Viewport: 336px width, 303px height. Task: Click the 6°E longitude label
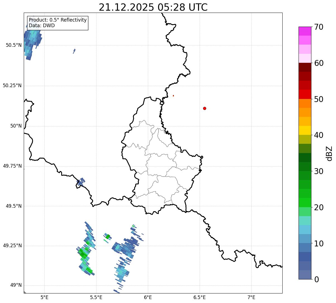tap(148, 297)
